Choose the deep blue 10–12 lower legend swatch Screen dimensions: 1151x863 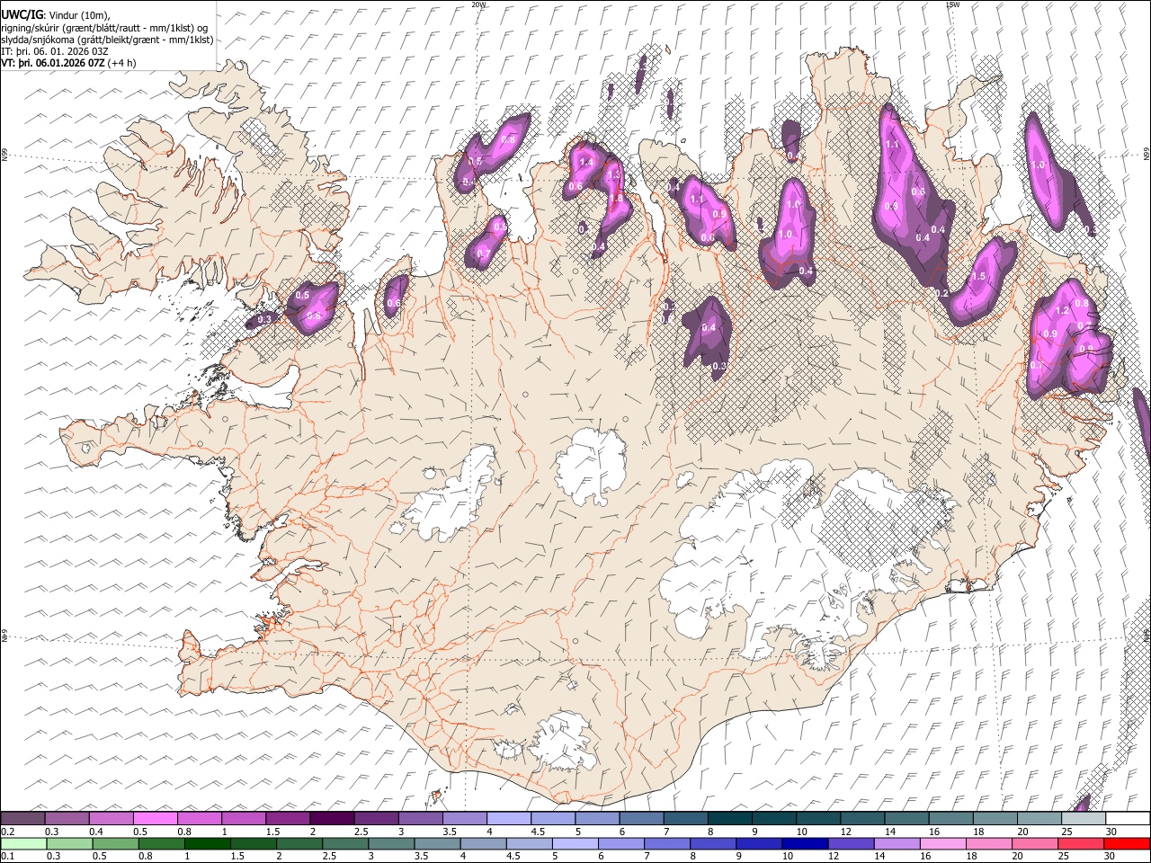coord(805,843)
